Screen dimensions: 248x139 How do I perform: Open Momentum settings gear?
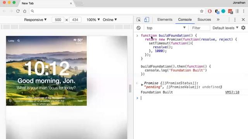point(10,101)
